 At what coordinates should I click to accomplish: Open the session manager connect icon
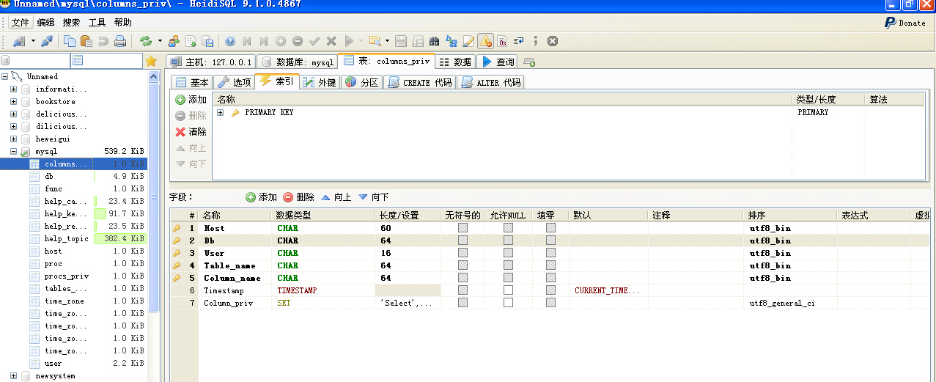click(x=19, y=41)
